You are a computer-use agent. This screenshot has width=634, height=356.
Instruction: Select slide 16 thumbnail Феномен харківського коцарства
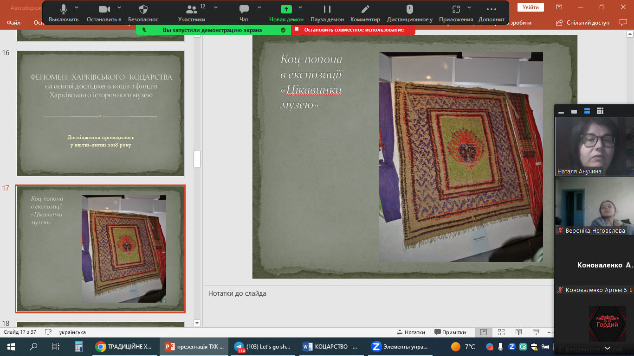tap(100, 114)
